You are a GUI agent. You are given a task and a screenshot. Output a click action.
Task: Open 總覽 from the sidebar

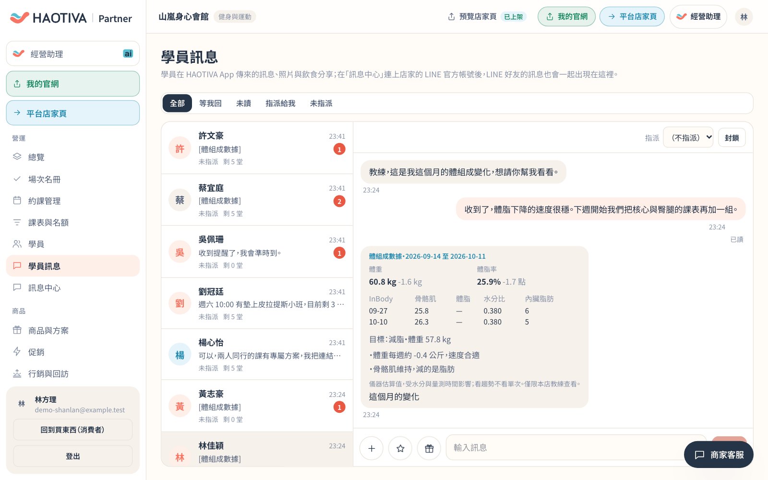click(73, 157)
